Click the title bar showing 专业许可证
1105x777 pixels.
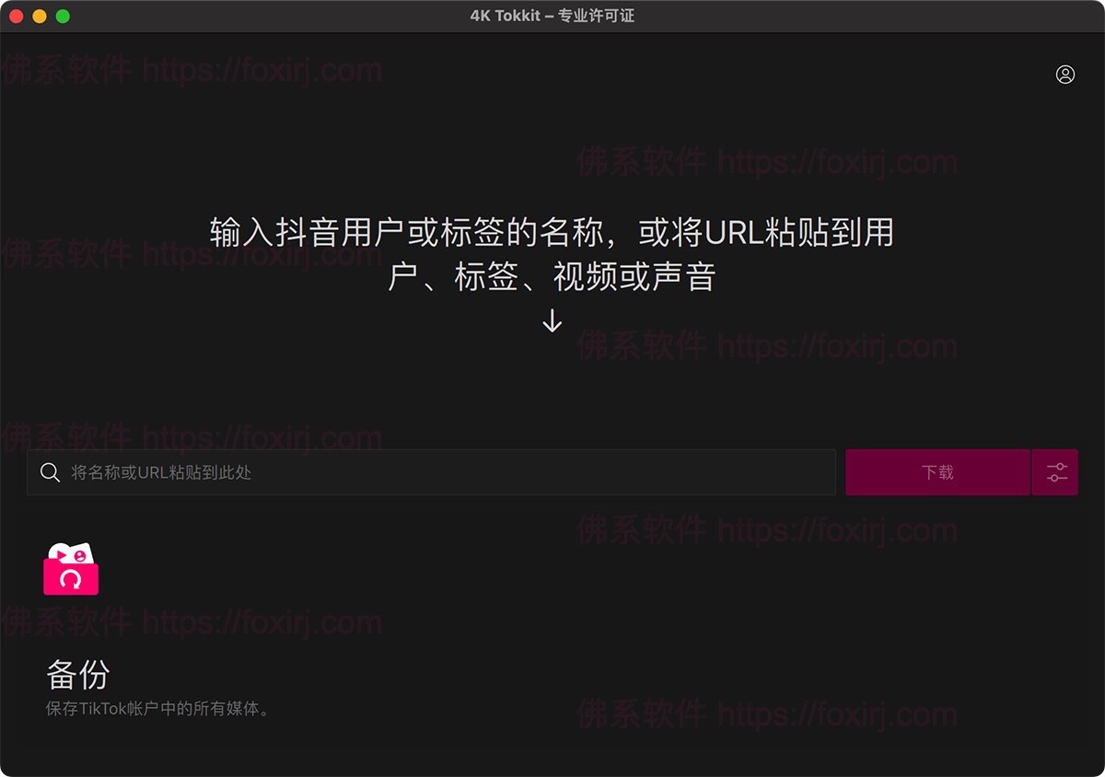tap(552, 15)
